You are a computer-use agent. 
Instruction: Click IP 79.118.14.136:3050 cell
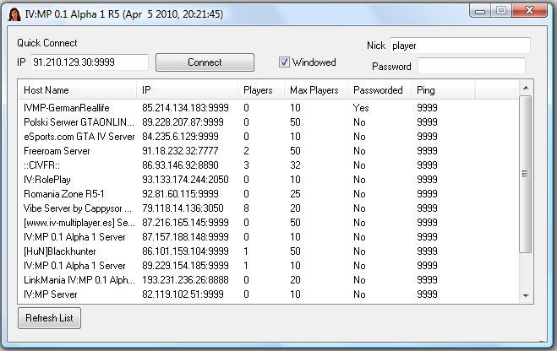[183, 208]
